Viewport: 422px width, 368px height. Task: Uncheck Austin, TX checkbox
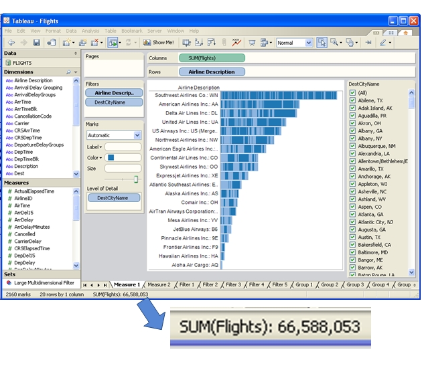352,237
